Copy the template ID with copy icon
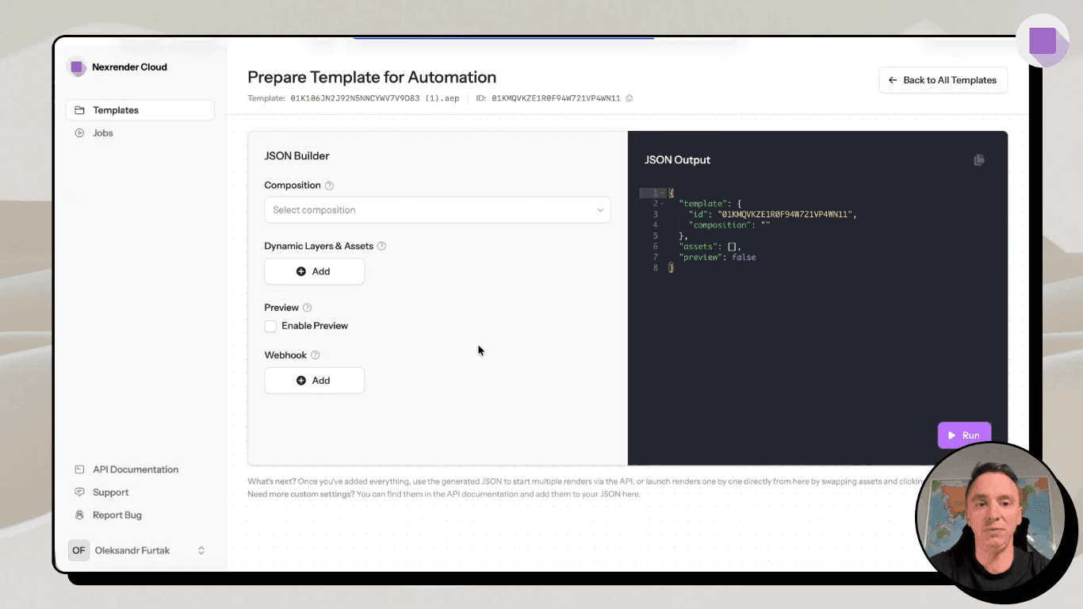Image resolution: width=1083 pixels, height=609 pixels. click(x=630, y=98)
